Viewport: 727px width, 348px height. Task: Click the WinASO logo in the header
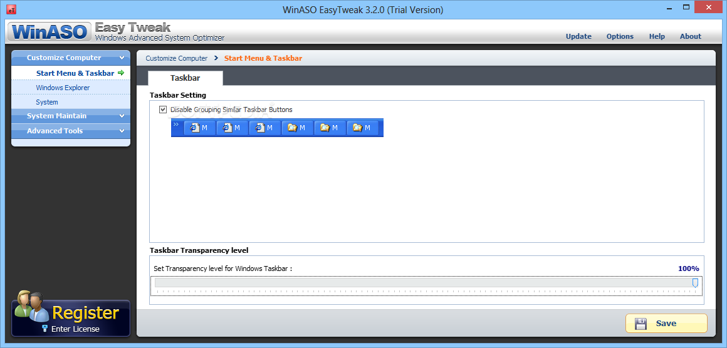pyautogui.click(x=50, y=31)
